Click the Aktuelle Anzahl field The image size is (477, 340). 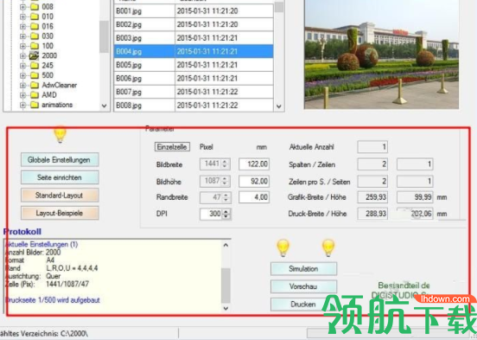(372, 147)
